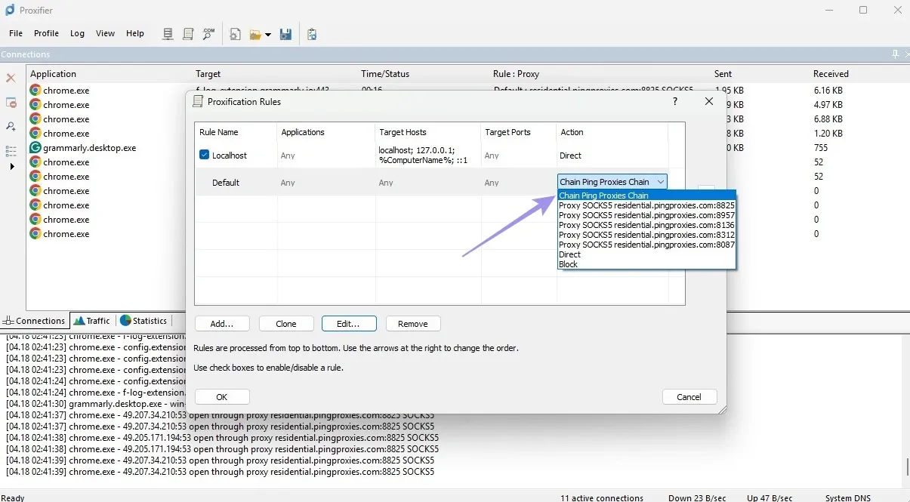Screen dimensions: 910x502
Task: Click the Traffic tab chart icon
Action: (x=79, y=321)
